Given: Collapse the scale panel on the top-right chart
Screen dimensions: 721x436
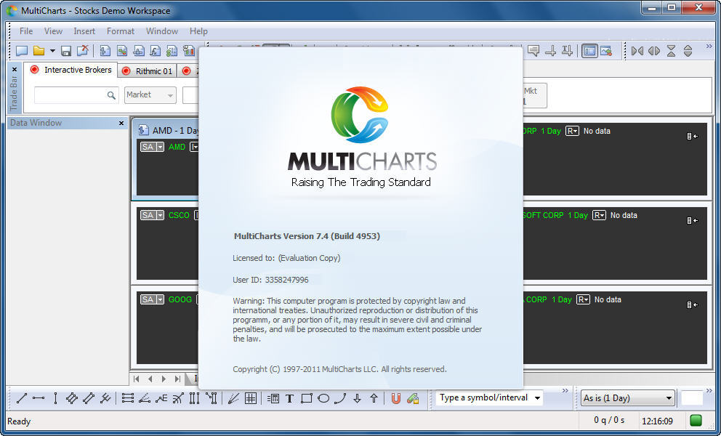Looking at the screenshot, I should point(693,136).
